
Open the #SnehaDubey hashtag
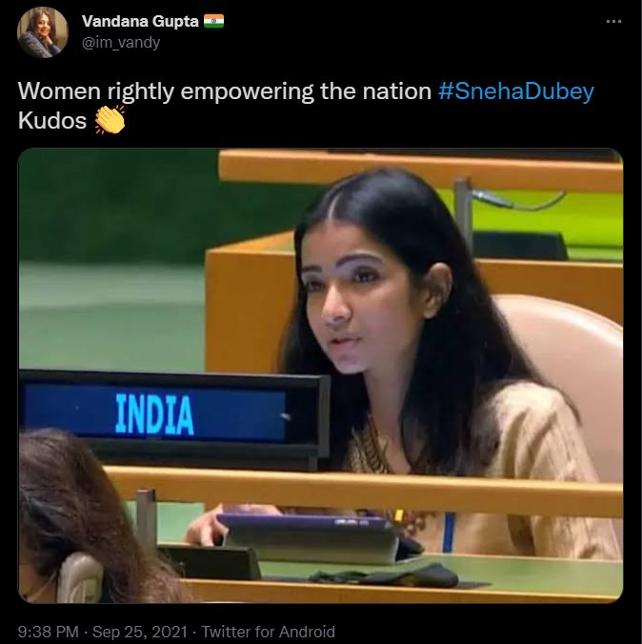tap(516, 91)
